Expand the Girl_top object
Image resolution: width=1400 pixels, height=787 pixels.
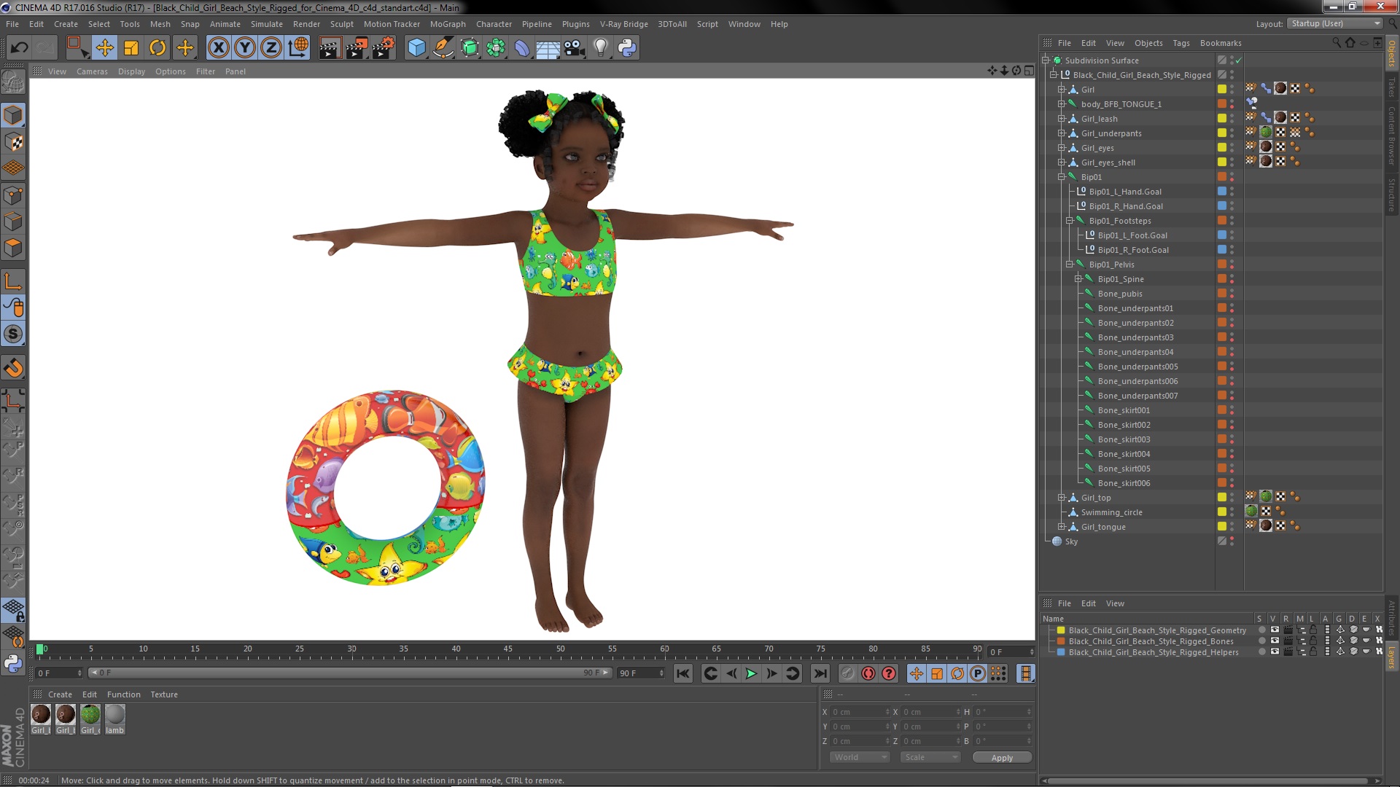click(1062, 498)
